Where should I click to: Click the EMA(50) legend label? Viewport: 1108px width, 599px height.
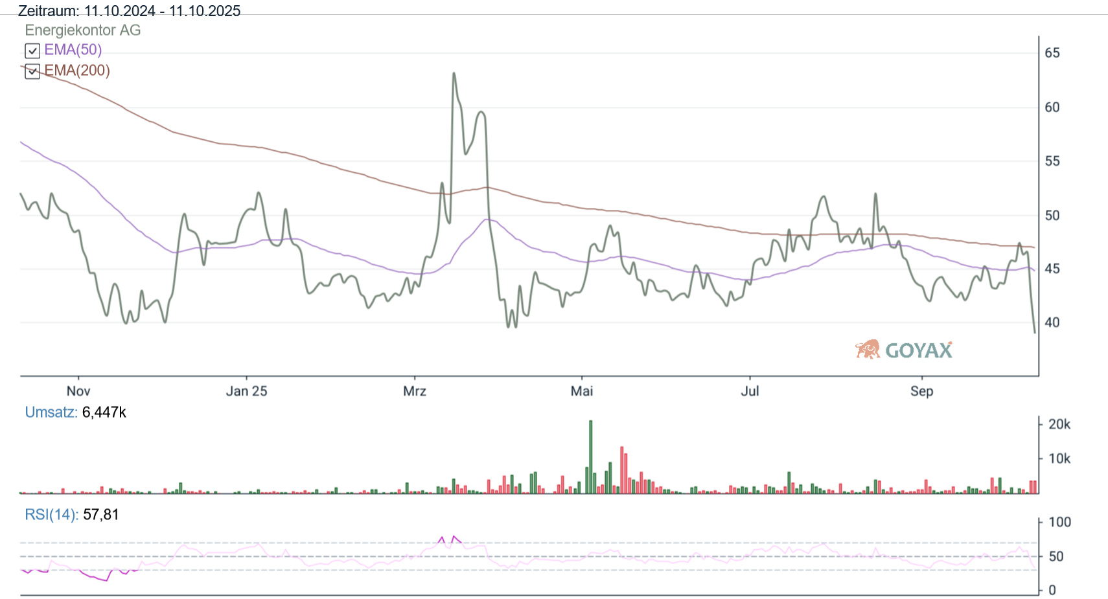(73, 50)
